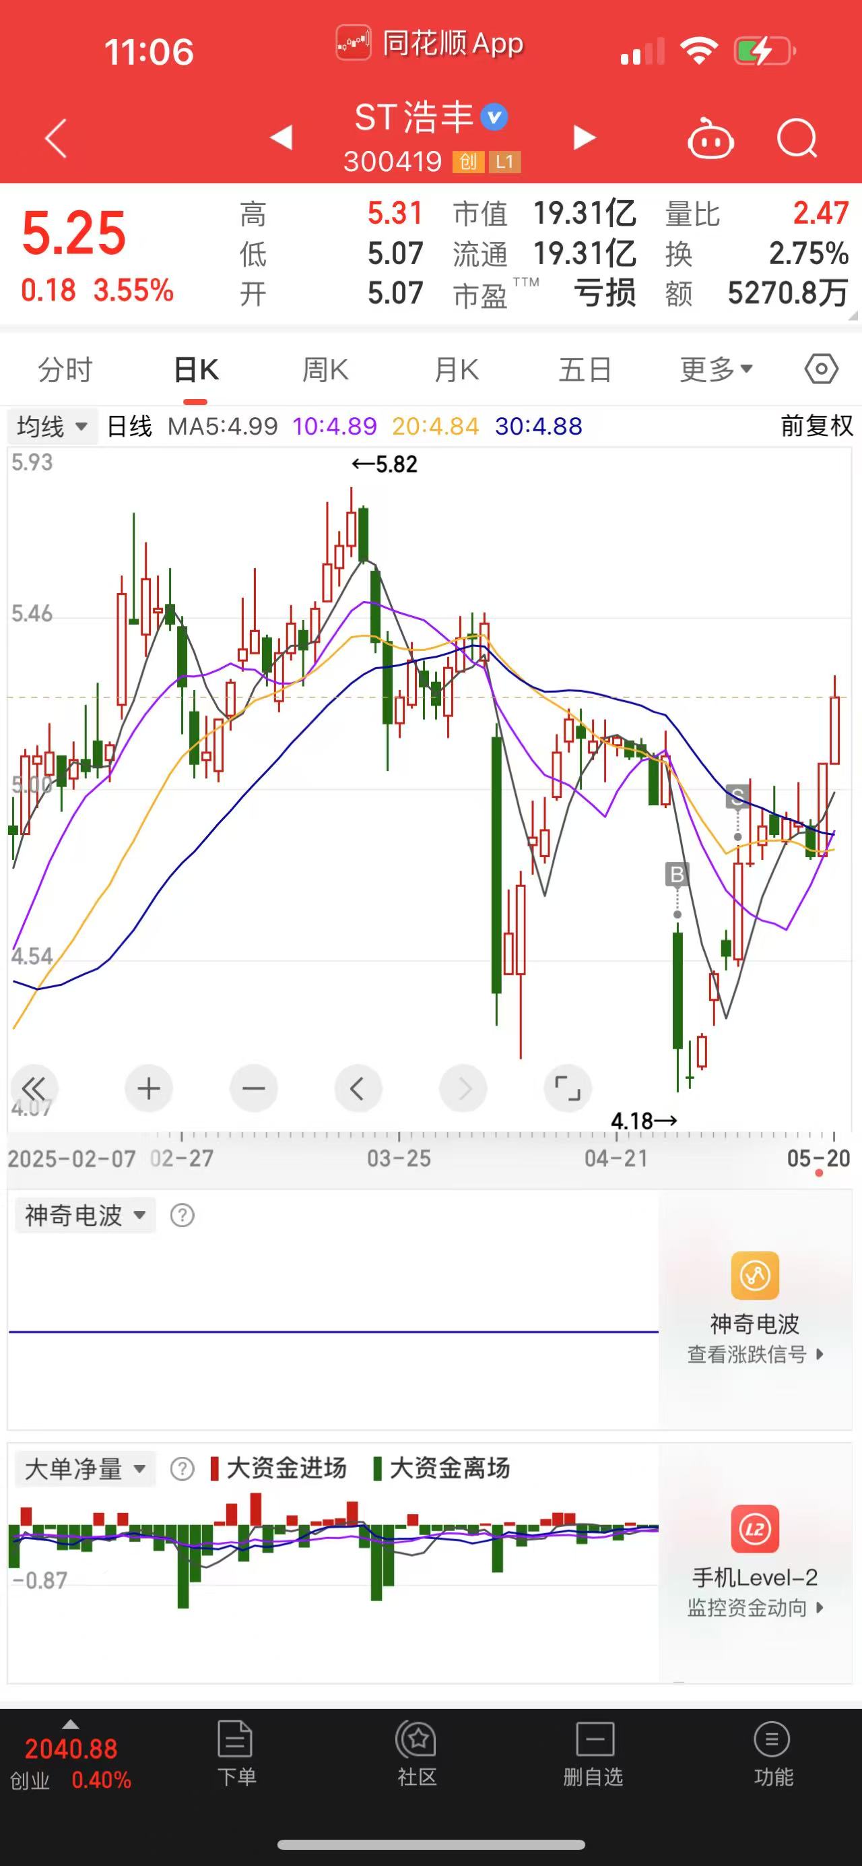This screenshot has width=862, height=1866.
Task: Tap the 大资金进场 red legend
Action: pos(279,1468)
